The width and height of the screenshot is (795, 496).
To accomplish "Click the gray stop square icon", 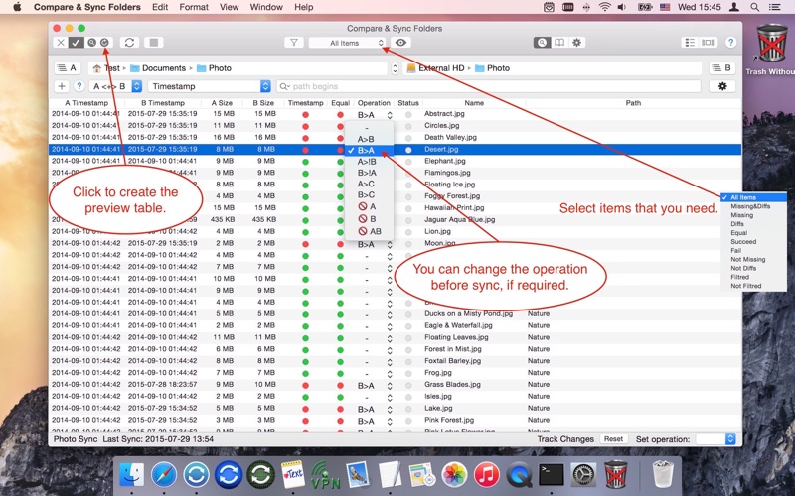I will [154, 43].
